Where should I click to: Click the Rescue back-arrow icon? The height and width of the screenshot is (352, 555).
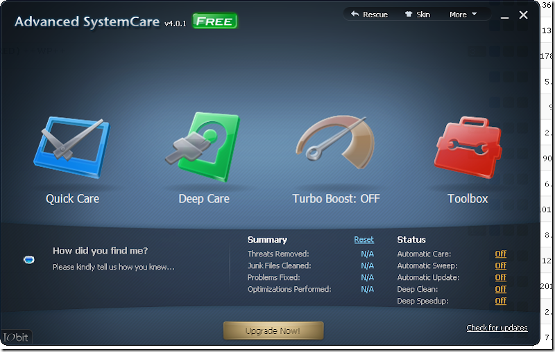point(355,14)
